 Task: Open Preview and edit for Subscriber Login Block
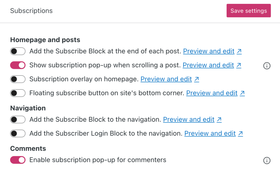[x=210, y=134]
